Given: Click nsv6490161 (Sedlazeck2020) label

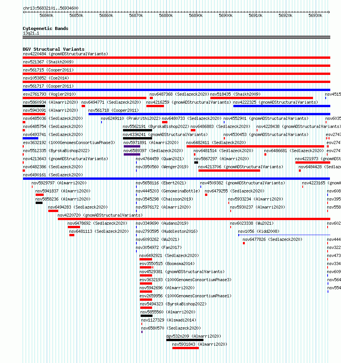Looking at the screenshot, I should (52, 175).
